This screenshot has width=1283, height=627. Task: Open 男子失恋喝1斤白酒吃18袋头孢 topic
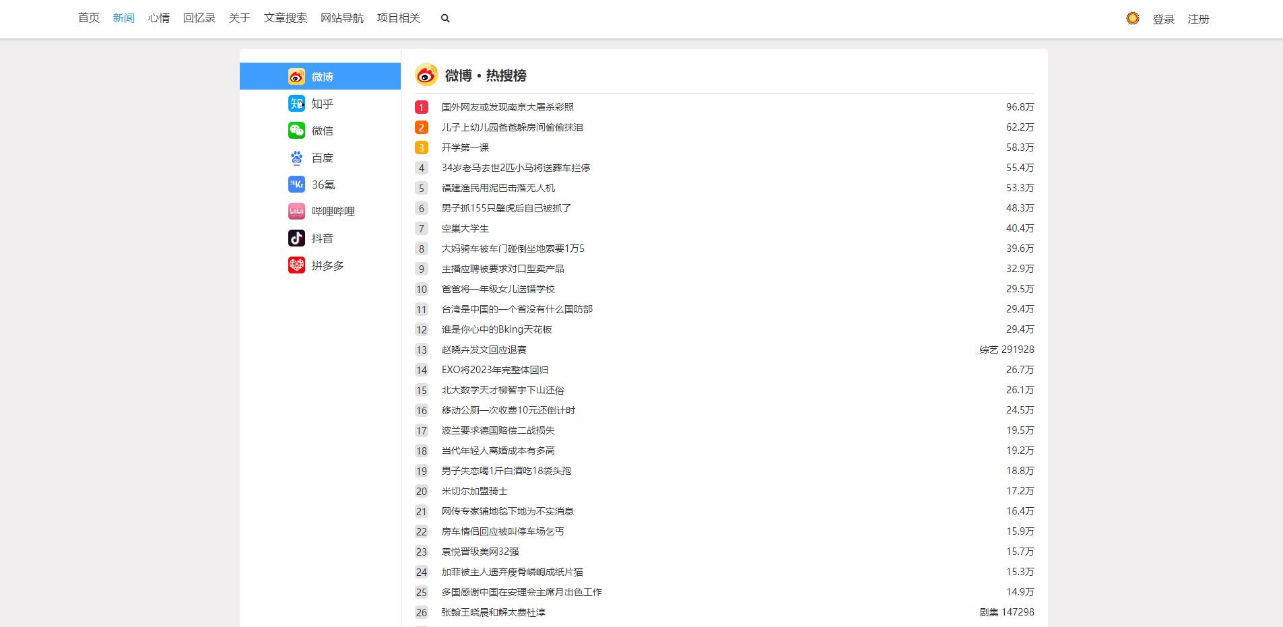tap(506, 471)
